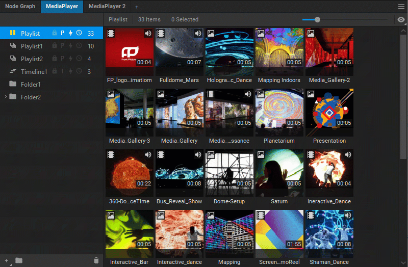Click the pause icon on Playlist row

point(12,33)
